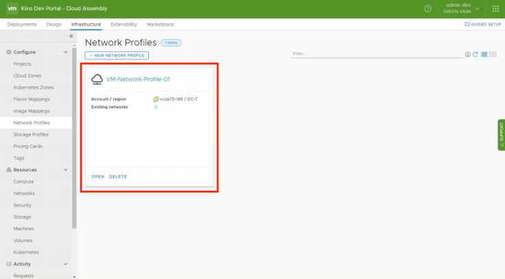Go to the Design tab
This screenshot has height=279, width=505.
coord(54,25)
